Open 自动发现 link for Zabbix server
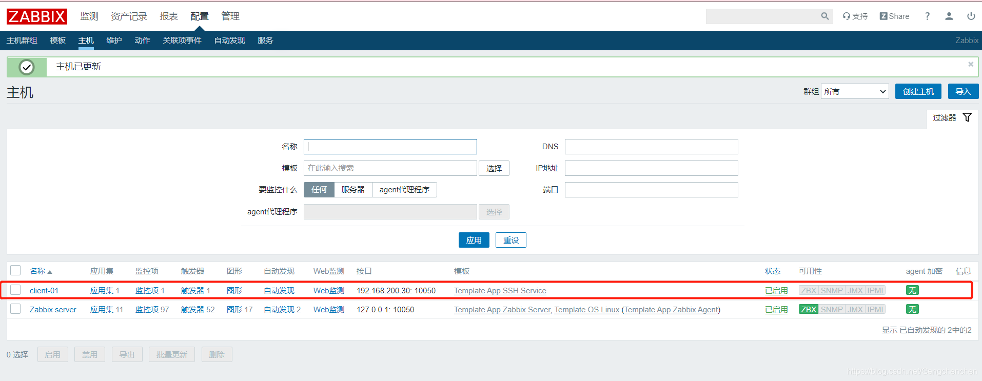Viewport: 982px width, 381px height. click(x=279, y=309)
